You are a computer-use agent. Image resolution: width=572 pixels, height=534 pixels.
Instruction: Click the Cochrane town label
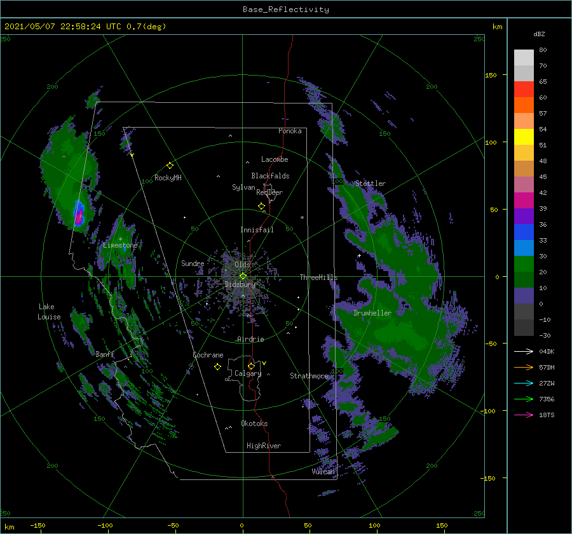tap(208, 355)
